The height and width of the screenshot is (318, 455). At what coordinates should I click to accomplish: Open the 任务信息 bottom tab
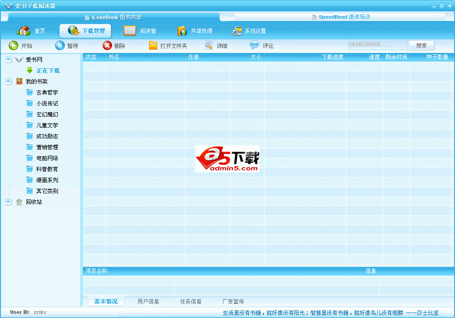pos(191,302)
